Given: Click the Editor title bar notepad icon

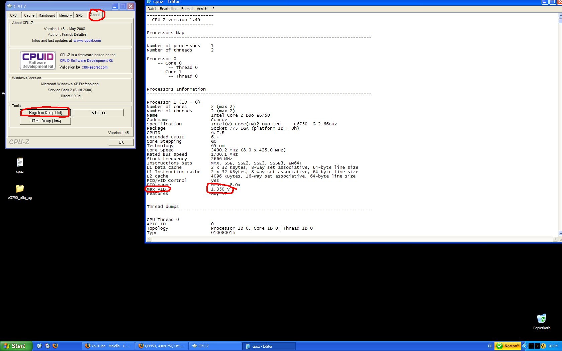Looking at the screenshot, I should 149,2.
